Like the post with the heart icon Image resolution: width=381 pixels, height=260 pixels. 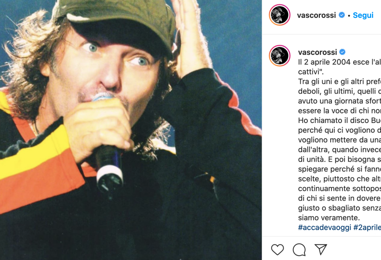point(277,250)
